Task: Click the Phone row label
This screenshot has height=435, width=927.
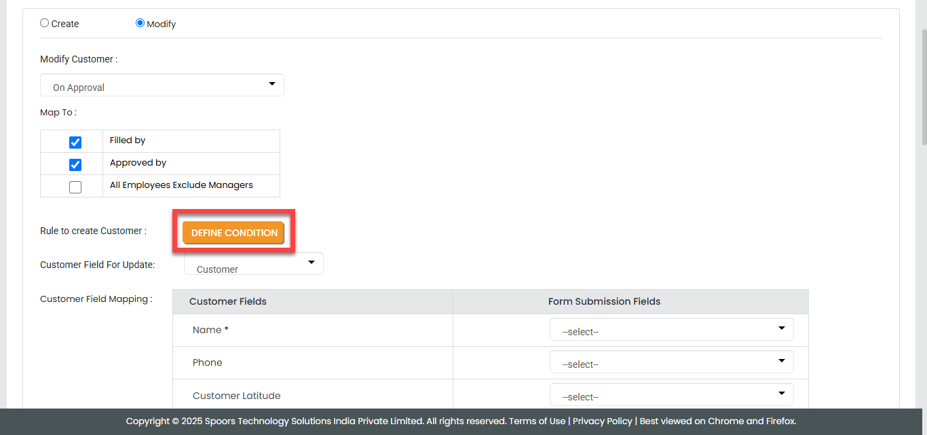Action: point(208,362)
